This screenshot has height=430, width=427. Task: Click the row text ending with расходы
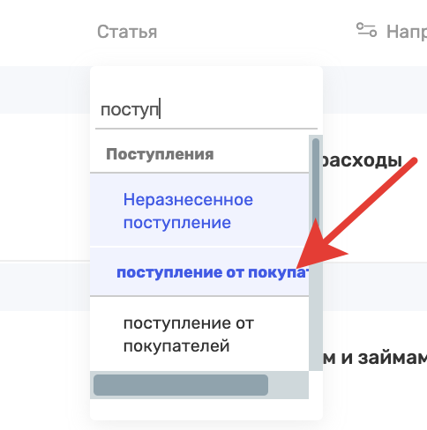pos(363,161)
